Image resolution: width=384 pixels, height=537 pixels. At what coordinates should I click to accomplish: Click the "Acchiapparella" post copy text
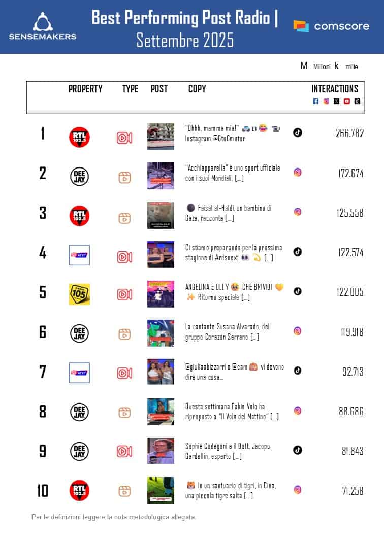[233, 173]
